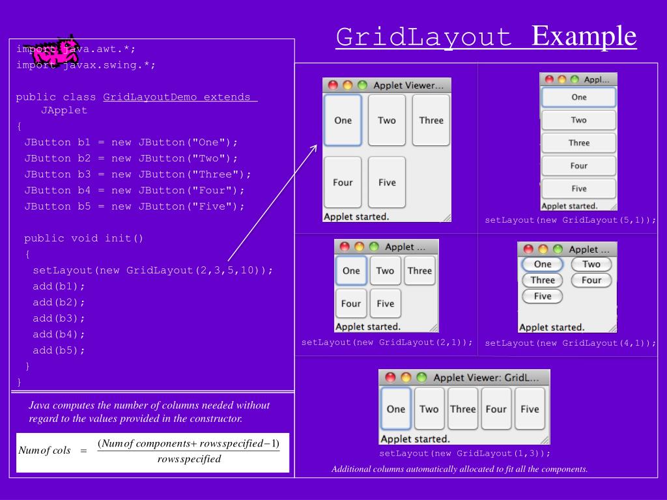
Task: Minimize the Applet Viewer: GridL... window
Action: tap(406, 377)
